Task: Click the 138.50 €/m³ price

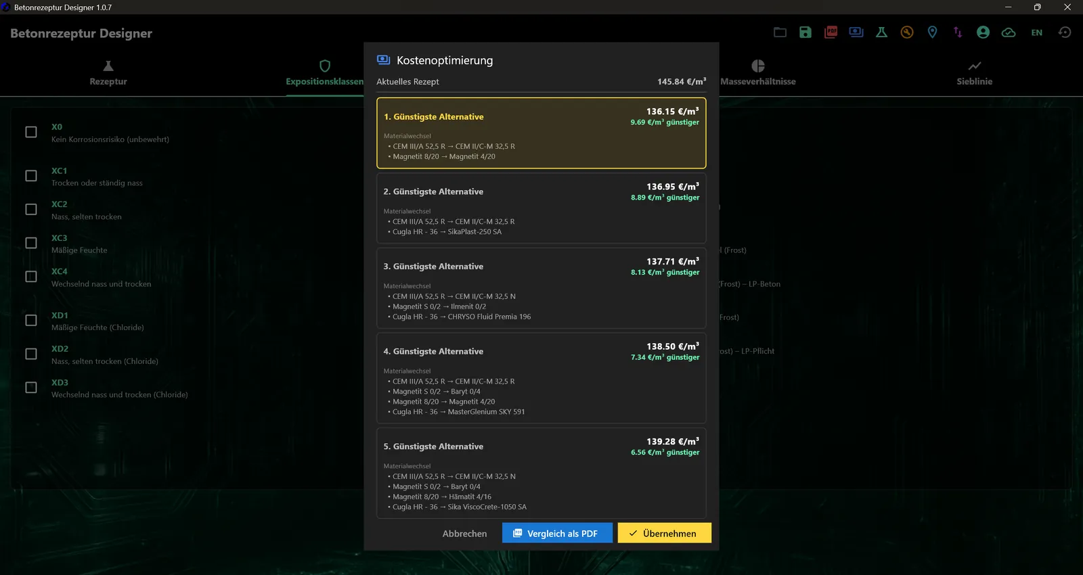Action: [x=672, y=346]
